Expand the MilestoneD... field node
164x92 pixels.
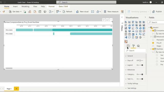click(151, 37)
